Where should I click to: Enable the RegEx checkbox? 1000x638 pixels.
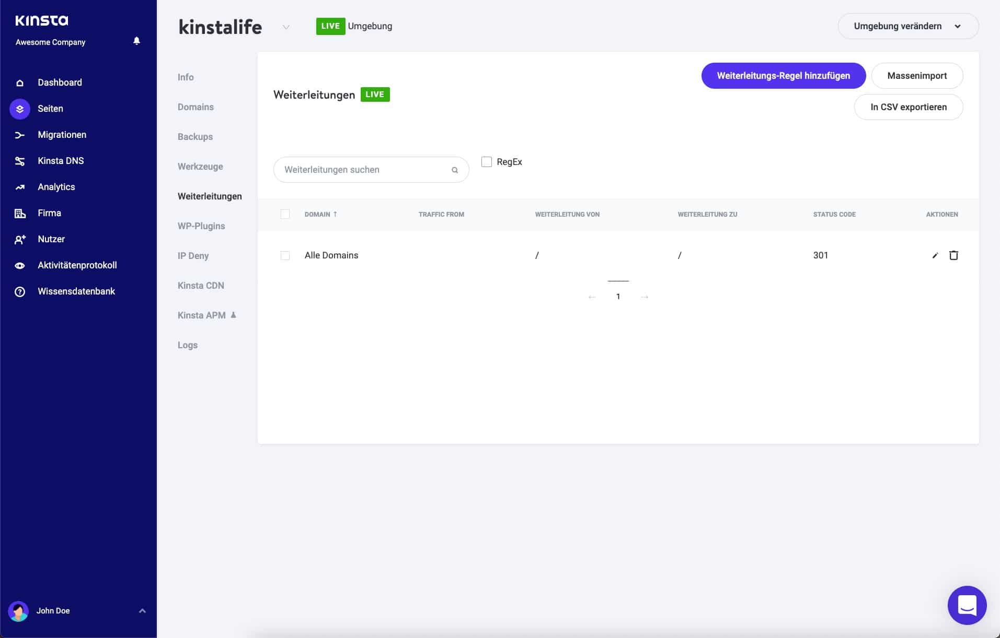point(487,162)
